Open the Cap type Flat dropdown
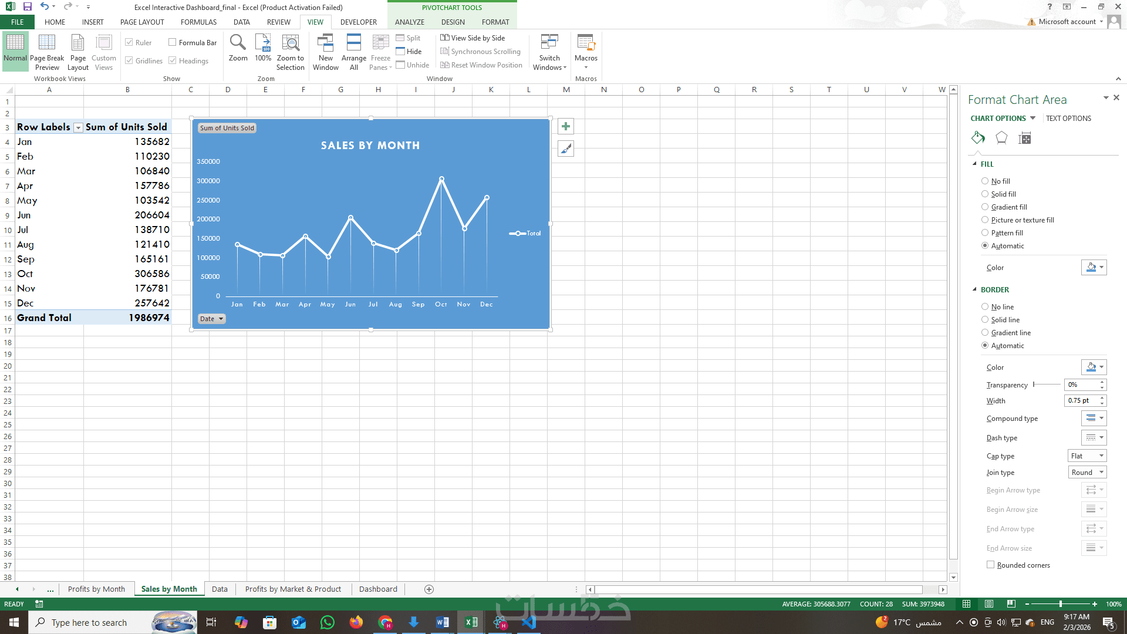 click(1087, 456)
